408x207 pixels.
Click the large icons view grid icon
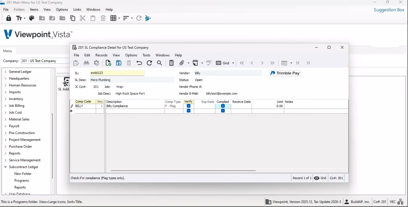click(113, 18)
